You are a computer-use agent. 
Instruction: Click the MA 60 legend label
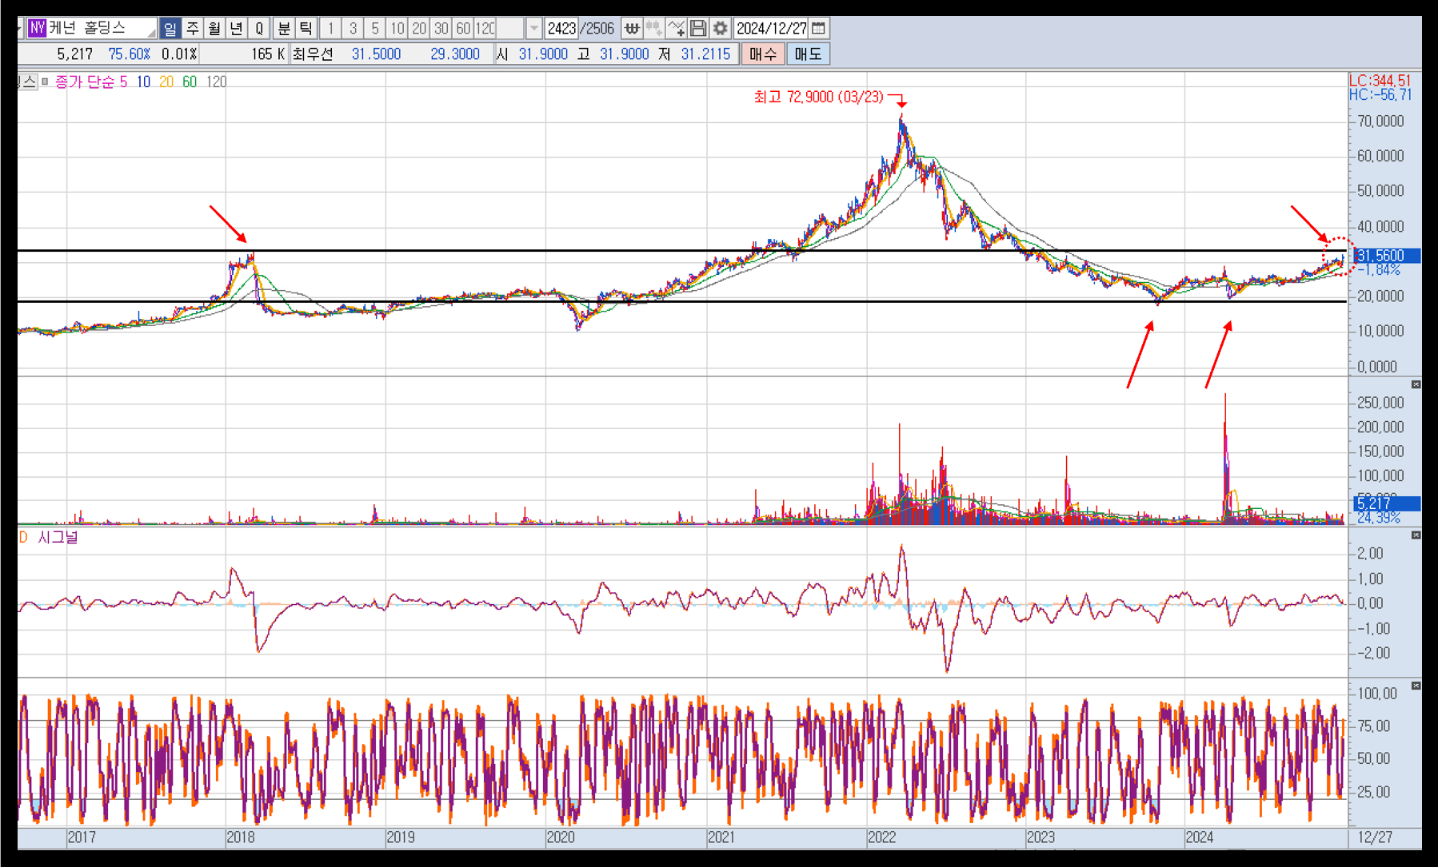pyautogui.click(x=190, y=82)
